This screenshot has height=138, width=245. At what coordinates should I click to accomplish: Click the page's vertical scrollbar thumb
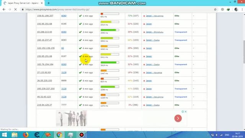coord(244,52)
